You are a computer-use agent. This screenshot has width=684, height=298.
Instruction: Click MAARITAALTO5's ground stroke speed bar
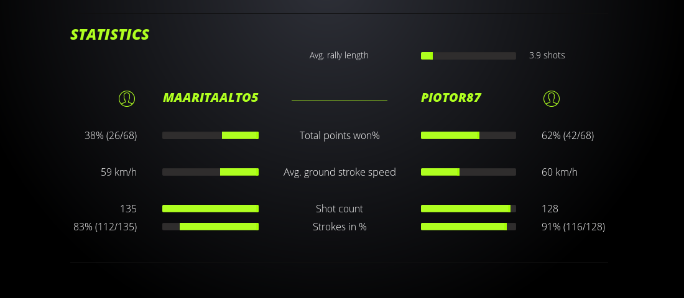tap(210, 172)
